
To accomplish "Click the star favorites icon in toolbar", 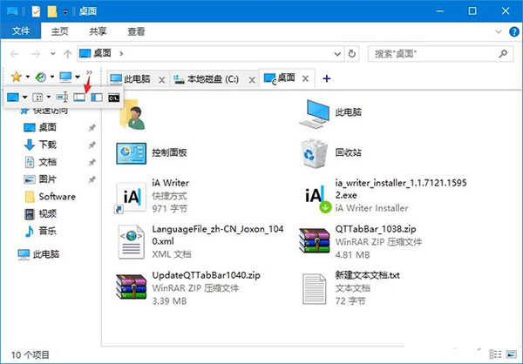I will 16,78.
